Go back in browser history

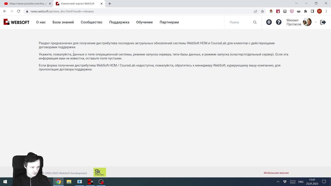5,11
